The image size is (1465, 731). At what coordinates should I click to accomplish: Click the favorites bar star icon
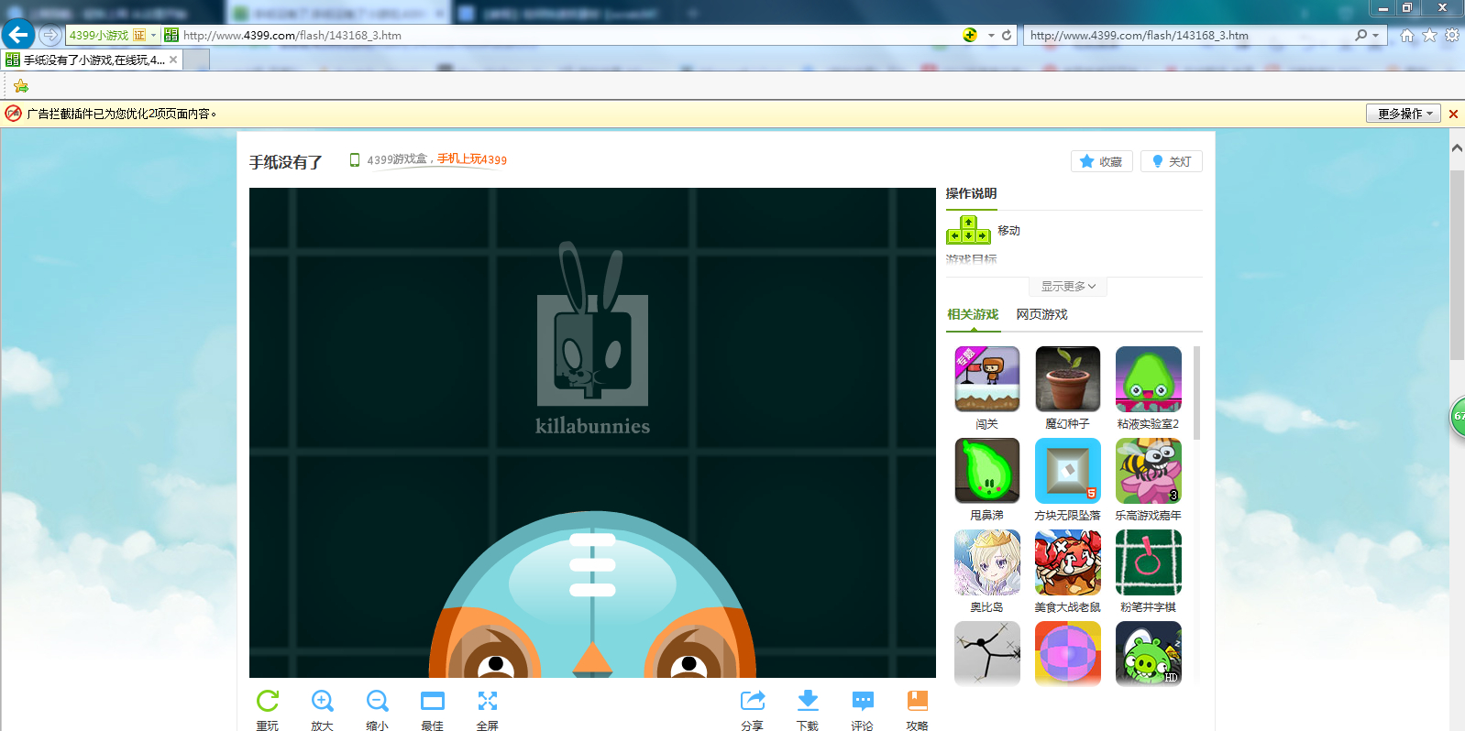click(21, 86)
